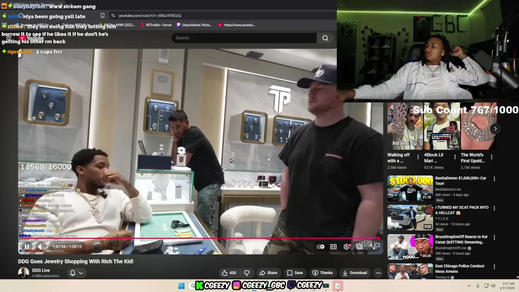
Task: Open options menu for the Scat Pack video
Action: (494, 208)
